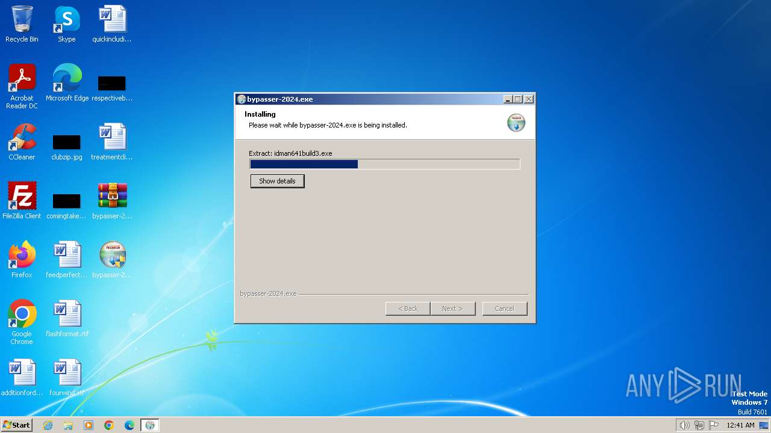Click Chrome icon in the taskbar
The height and width of the screenshot is (433, 771).
point(109,425)
